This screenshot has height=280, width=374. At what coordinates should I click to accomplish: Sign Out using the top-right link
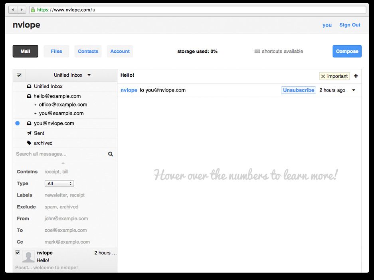[x=350, y=25]
